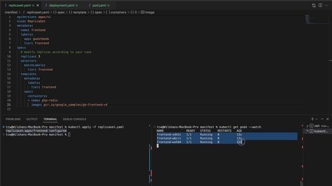332x186 pixels.
Task: Open the deployment.yaml editor tab
Action: 62,5
